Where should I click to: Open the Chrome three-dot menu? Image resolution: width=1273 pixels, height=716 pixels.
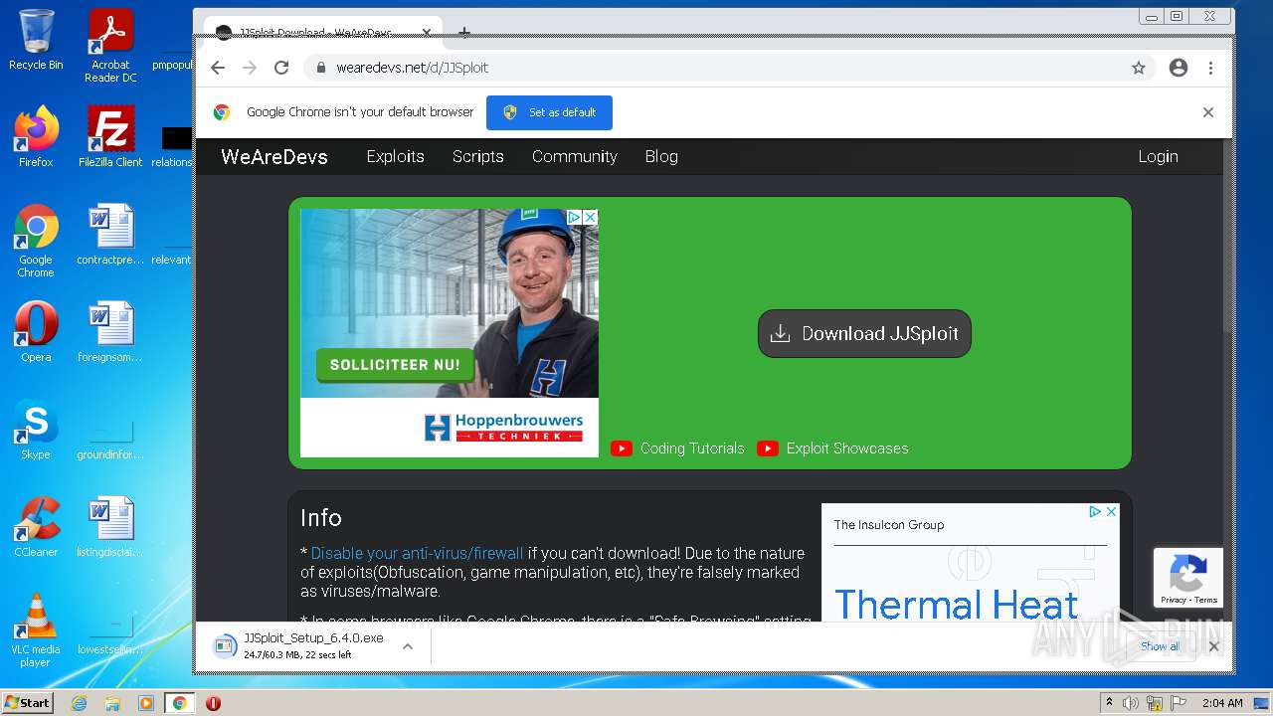click(1210, 68)
